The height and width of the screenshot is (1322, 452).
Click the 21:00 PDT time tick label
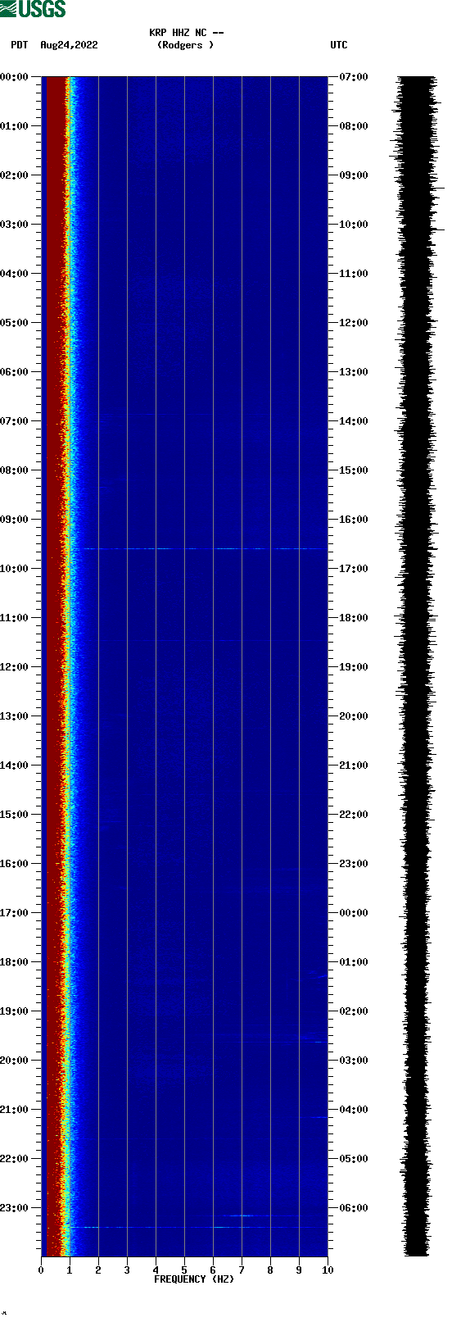15,1110
